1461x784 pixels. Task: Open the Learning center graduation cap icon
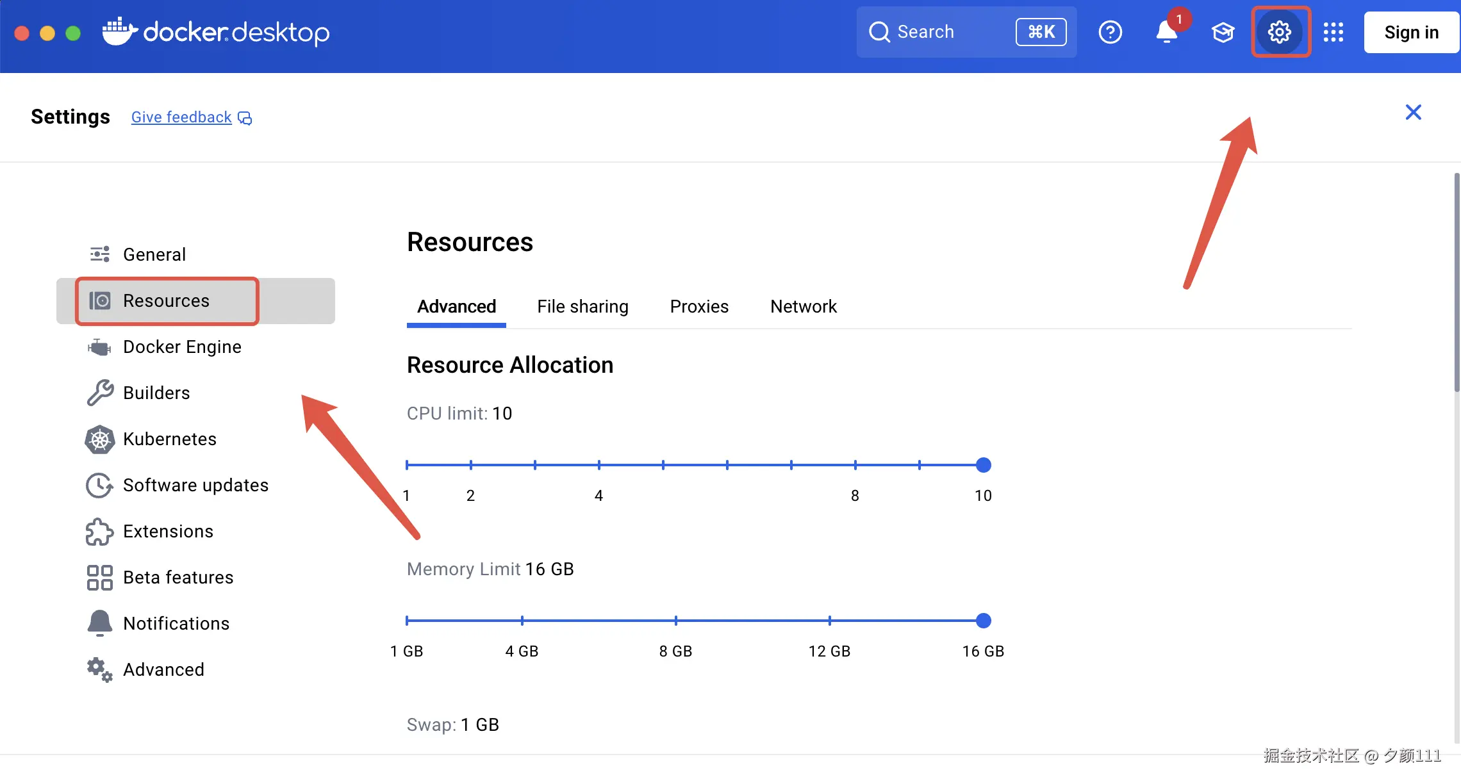[1223, 32]
